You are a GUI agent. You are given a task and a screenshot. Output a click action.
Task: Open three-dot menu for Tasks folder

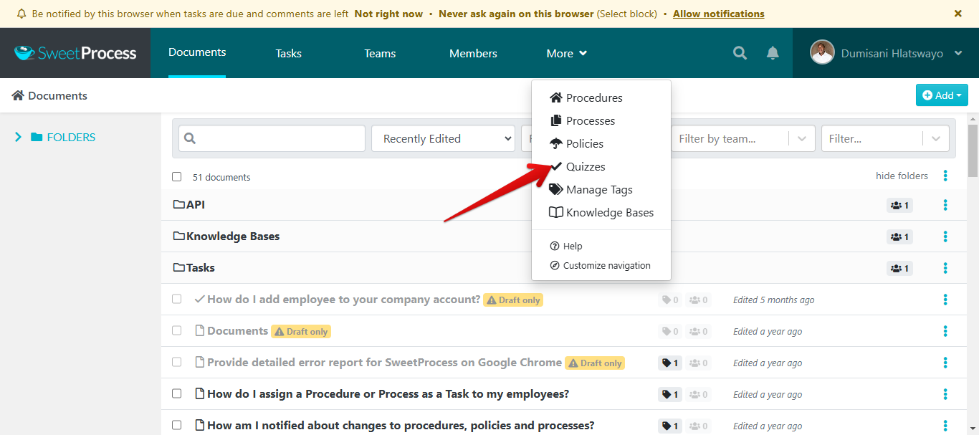[945, 268]
